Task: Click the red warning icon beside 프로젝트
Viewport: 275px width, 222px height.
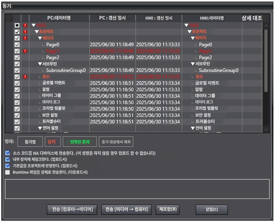Action: click(x=25, y=32)
